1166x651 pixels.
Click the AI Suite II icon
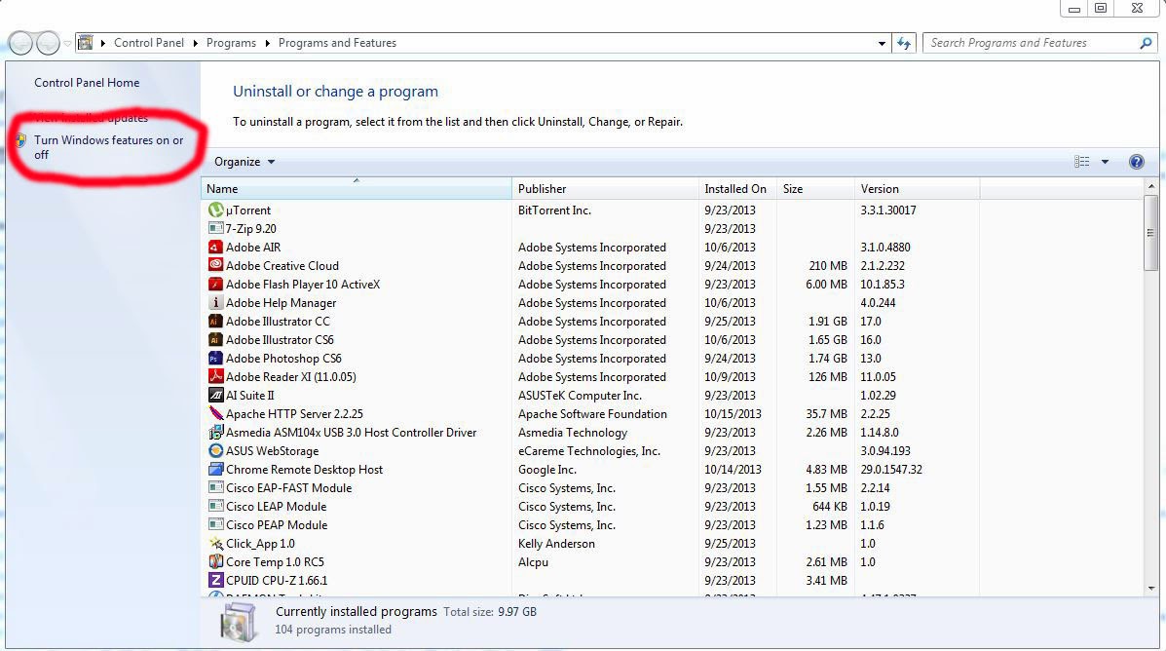pyautogui.click(x=215, y=395)
